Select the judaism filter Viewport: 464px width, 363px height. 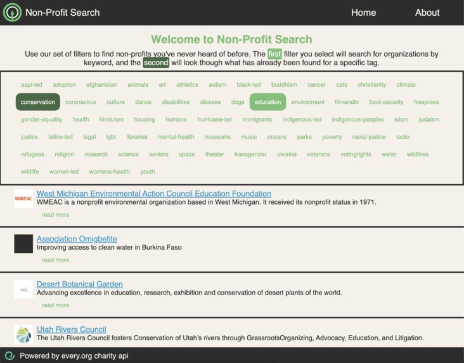coord(429,120)
